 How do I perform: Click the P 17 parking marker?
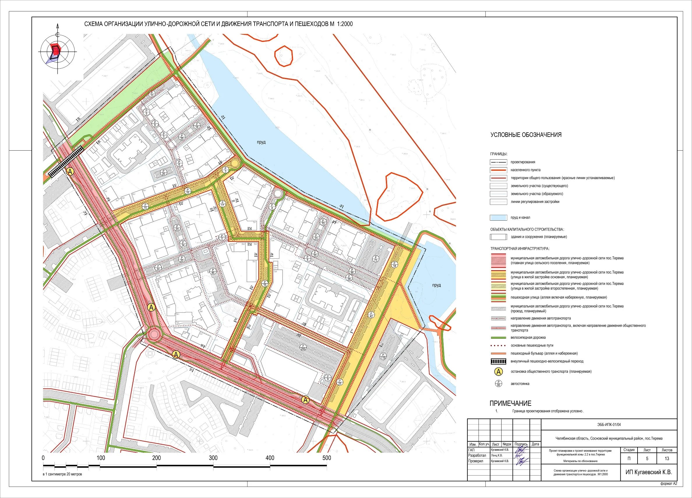point(223,204)
